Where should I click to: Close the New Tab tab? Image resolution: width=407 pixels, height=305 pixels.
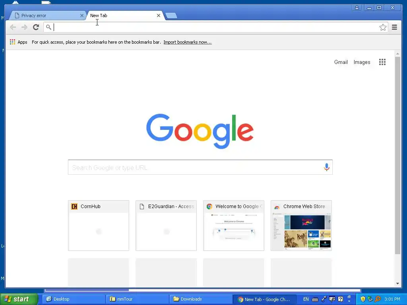pos(159,15)
